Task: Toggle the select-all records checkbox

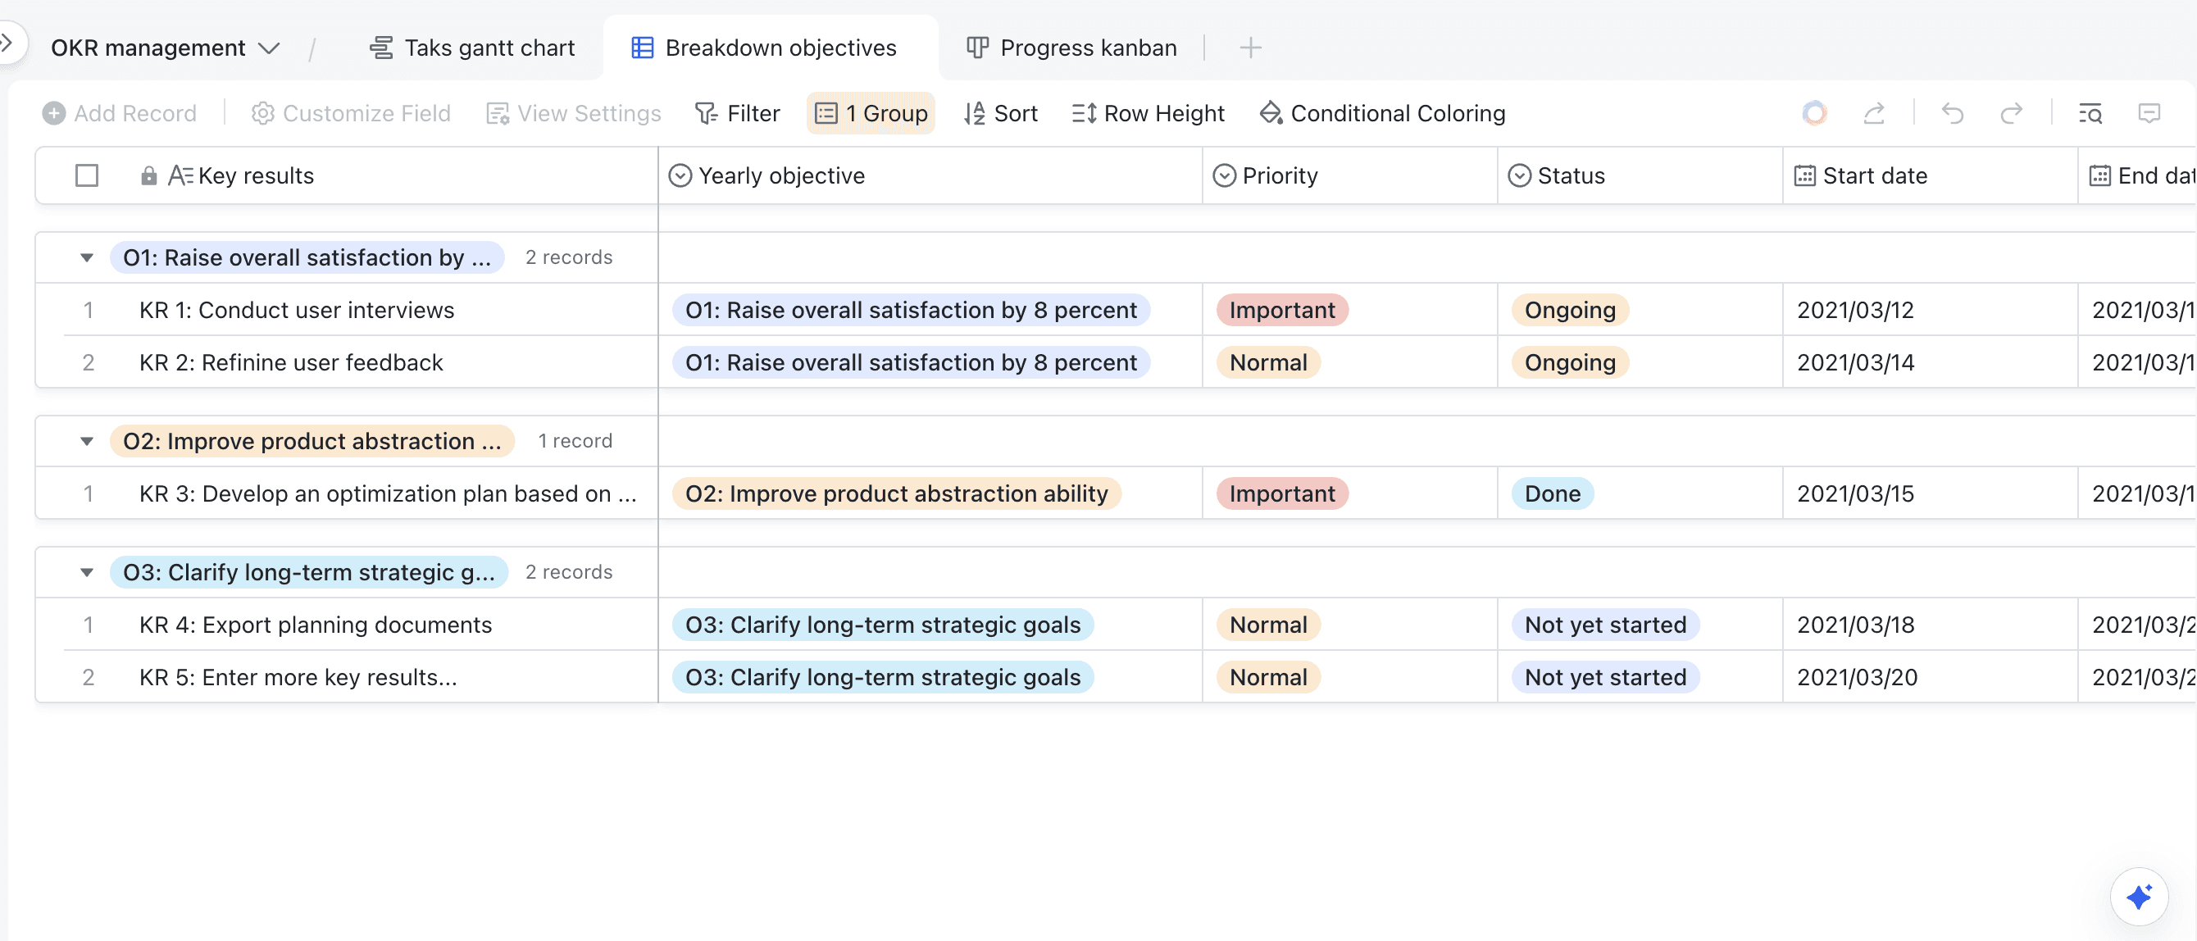Action: (x=87, y=175)
